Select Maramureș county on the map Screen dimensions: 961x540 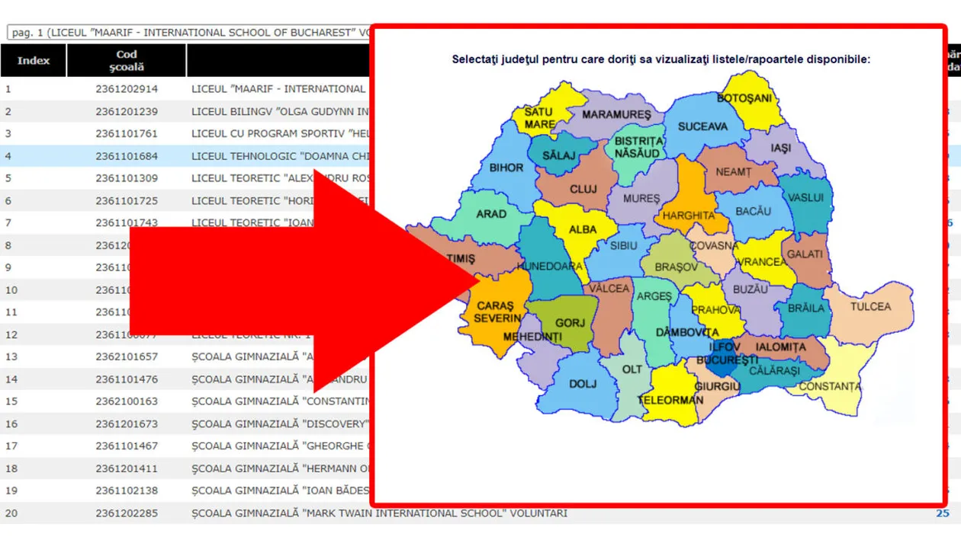coord(616,114)
